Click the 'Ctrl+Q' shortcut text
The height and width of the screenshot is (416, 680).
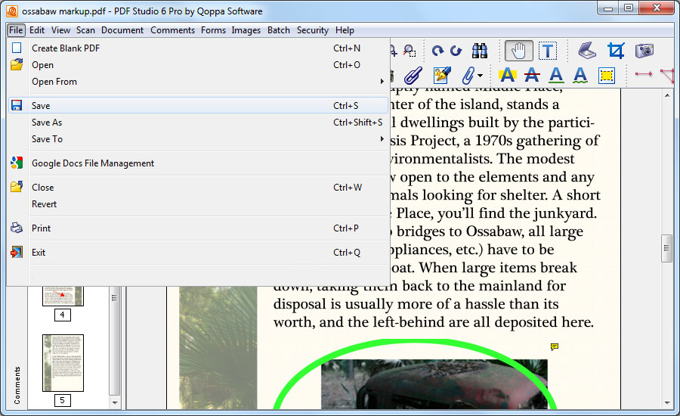[347, 253]
